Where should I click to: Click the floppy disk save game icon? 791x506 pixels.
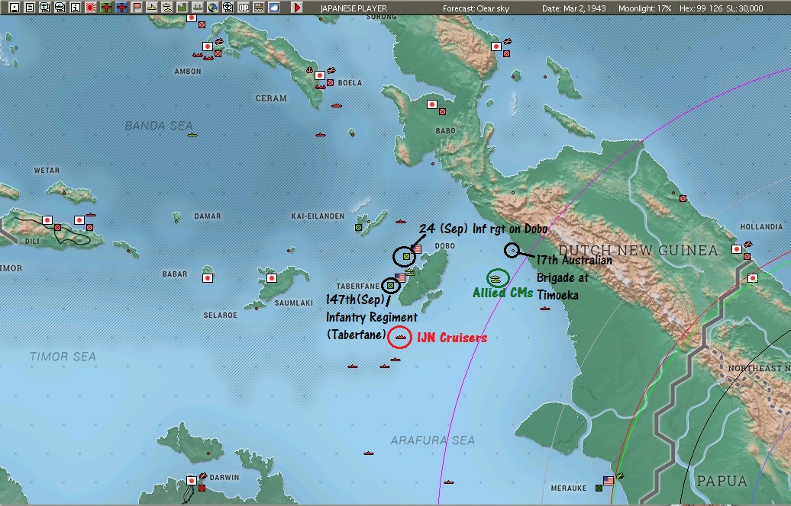point(15,8)
